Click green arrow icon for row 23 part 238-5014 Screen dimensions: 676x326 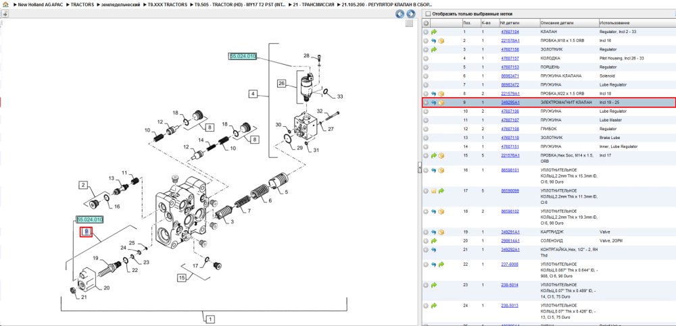pos(434,285)
